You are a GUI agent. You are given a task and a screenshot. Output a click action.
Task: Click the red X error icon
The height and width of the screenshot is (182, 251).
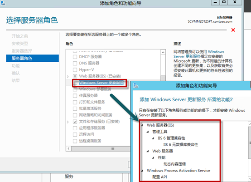[x=233, y=30]
